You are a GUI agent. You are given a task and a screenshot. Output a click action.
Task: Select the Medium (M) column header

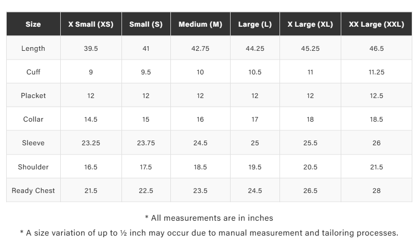click(200, 24)
